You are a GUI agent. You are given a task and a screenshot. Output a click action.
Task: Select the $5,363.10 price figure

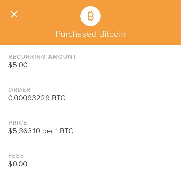tap(24, 131)
